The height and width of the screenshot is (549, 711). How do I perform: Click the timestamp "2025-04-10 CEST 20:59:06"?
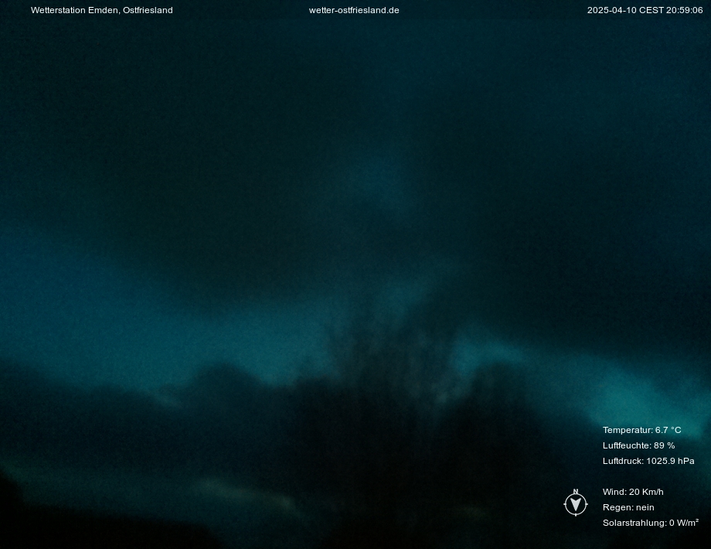tap(645, 10)
